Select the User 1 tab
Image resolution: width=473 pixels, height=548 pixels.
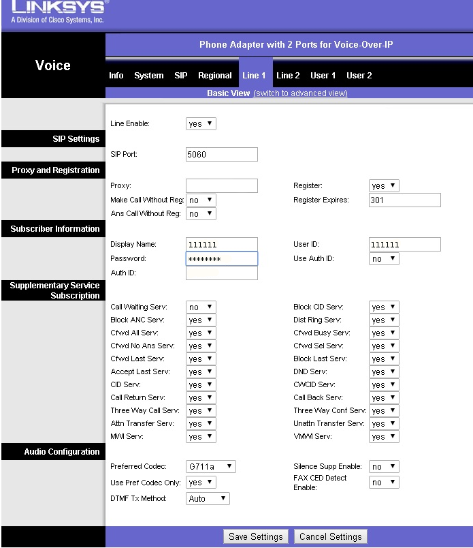323,76
